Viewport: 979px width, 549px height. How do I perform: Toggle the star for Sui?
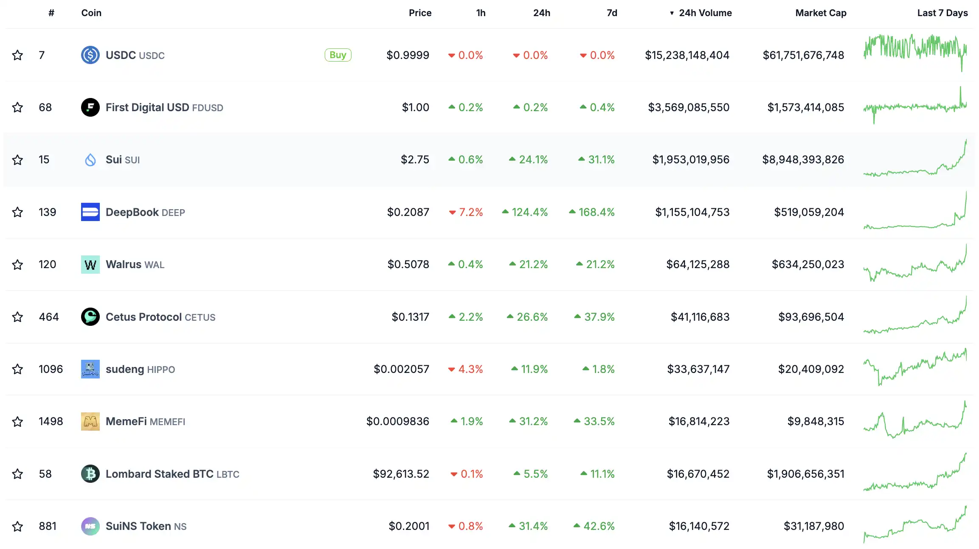[x=17, y=160]
